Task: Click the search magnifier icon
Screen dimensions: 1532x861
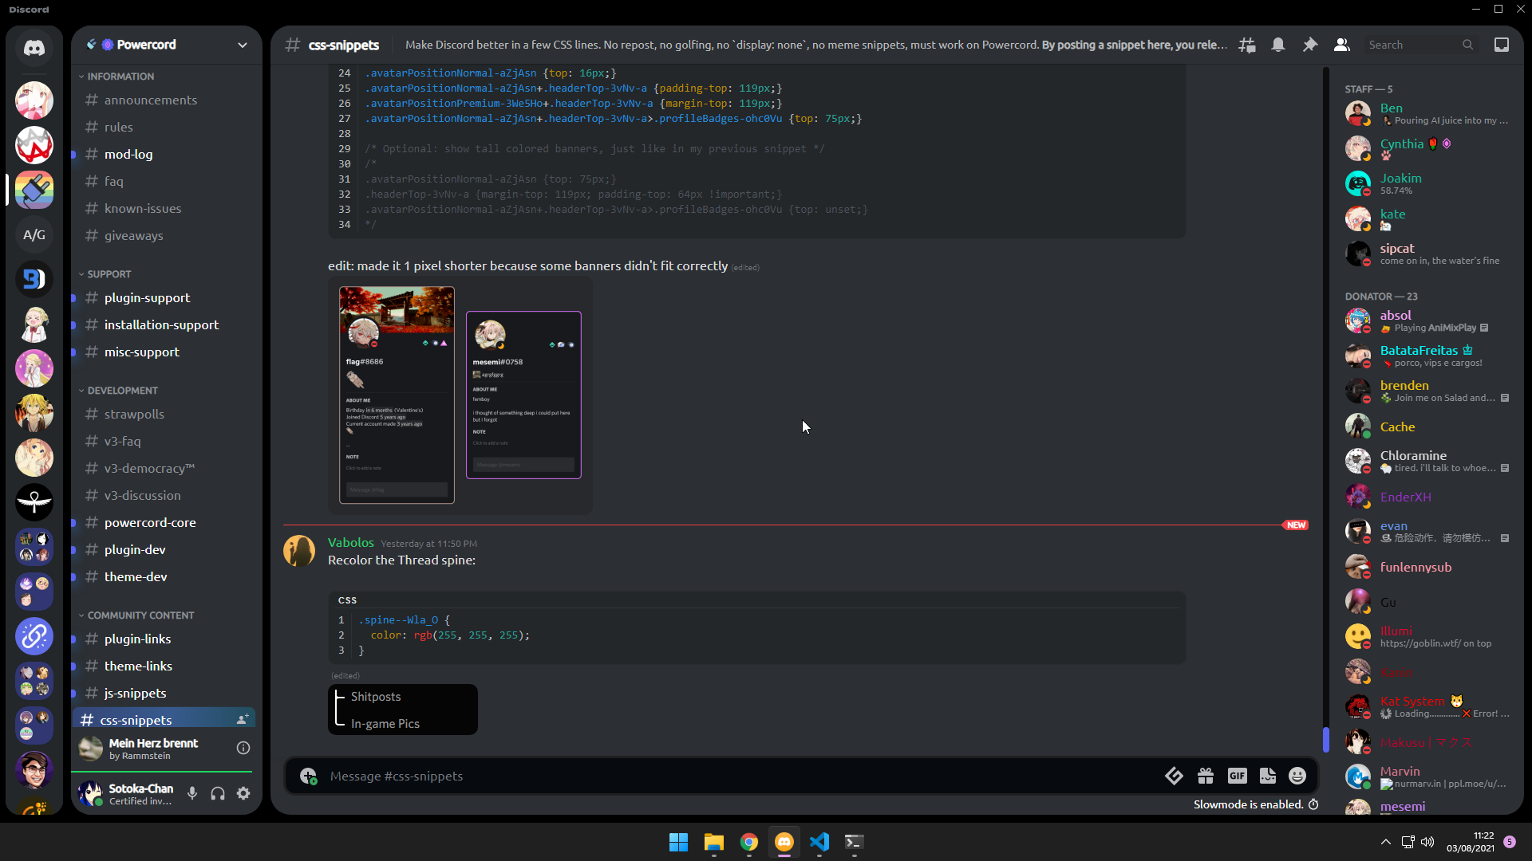Action: pos(1467,45)
